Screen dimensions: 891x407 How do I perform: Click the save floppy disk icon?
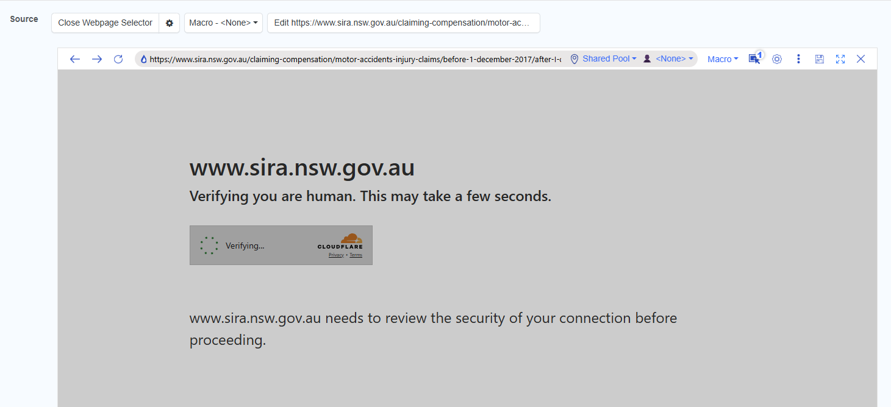[x=820, y=59]
